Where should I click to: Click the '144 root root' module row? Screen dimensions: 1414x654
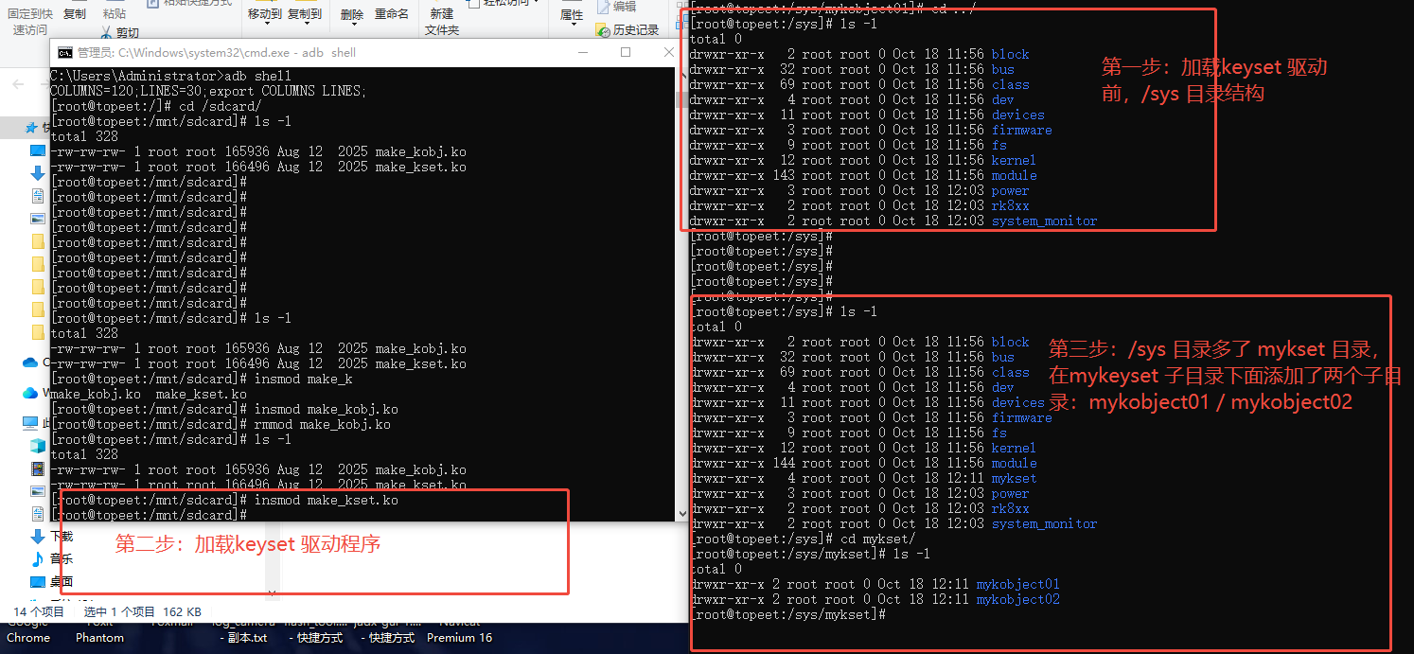[863, 463]
